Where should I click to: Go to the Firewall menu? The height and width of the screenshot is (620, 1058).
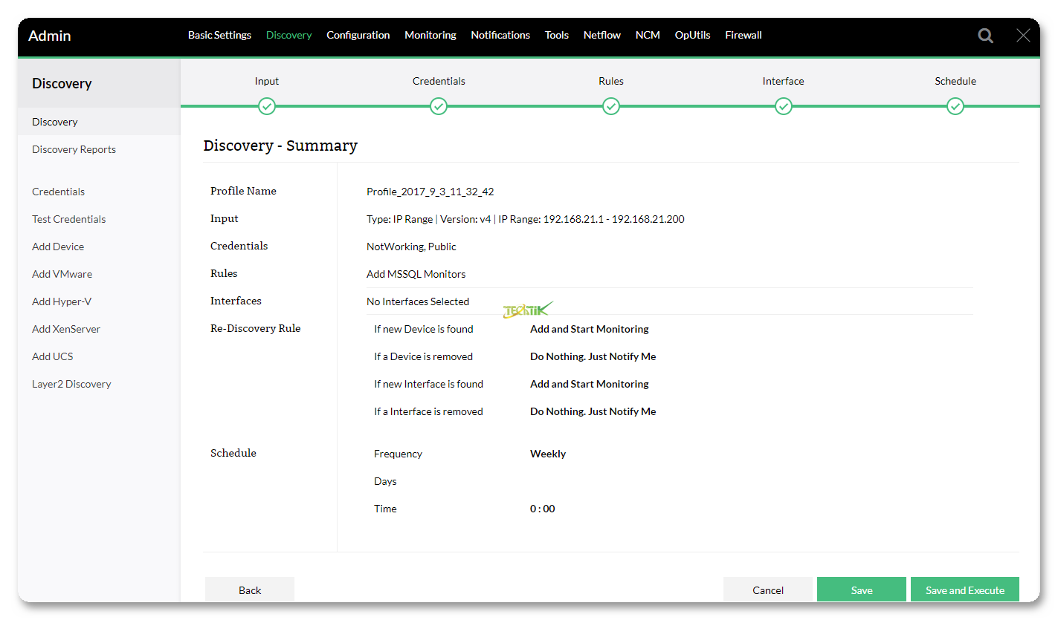tap(743, 35)
